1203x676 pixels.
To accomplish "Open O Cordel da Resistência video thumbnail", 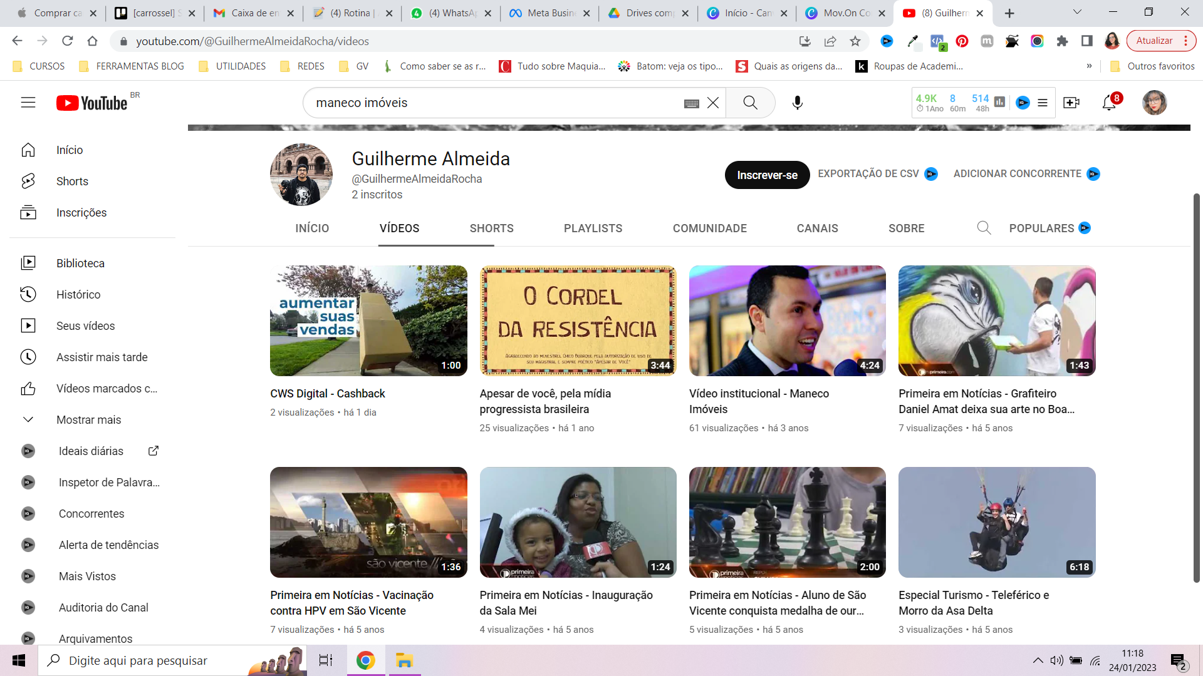I will pos(578,320).
